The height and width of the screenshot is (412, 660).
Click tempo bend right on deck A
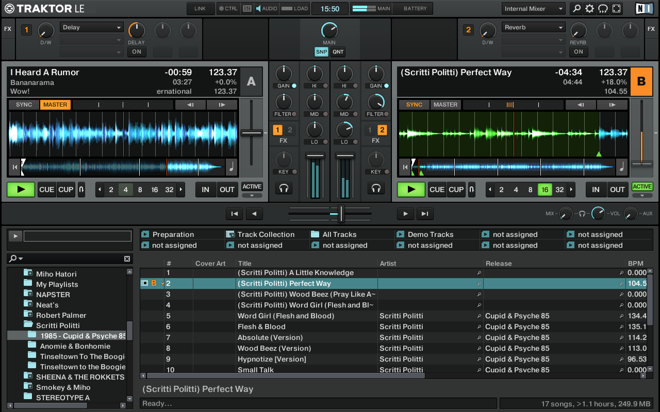pos(222,105)
